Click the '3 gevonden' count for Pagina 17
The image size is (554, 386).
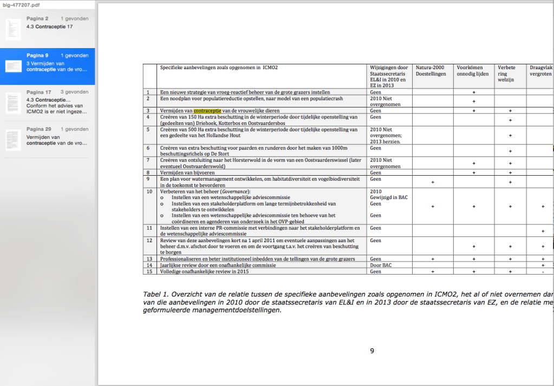74,92
